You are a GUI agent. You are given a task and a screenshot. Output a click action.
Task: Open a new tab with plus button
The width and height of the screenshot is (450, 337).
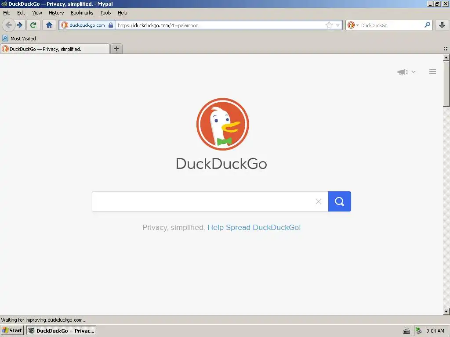click(x=116, y=49)
